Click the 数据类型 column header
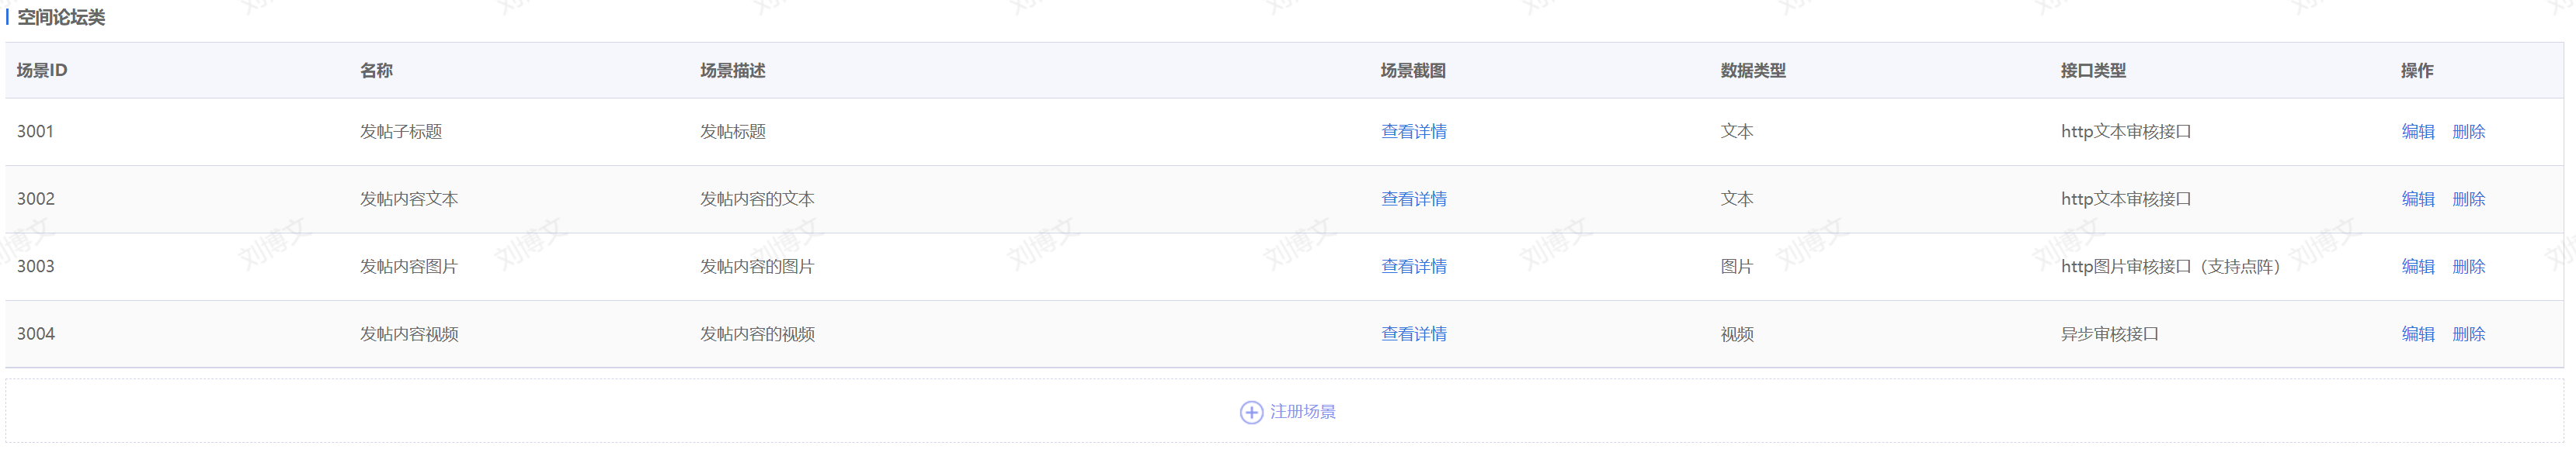Screen dimensions: 2576x456 click(x=1752, y=71)
